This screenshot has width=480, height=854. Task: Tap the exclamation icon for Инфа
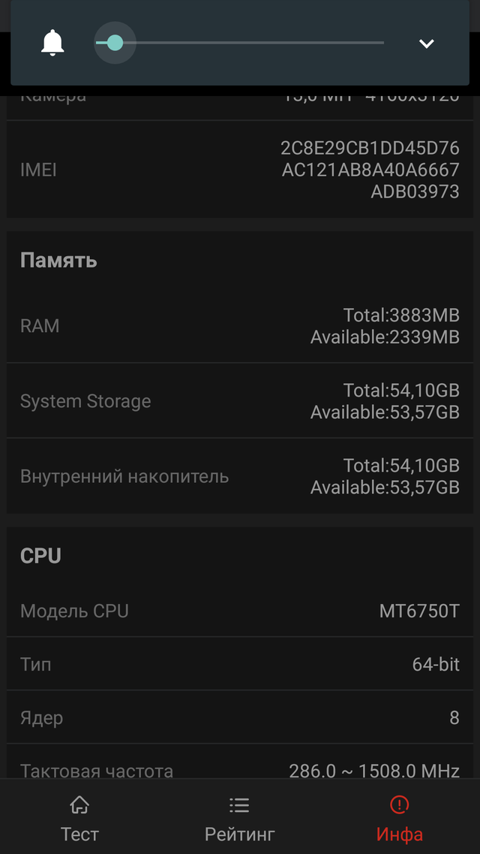[x=400, y=806]
